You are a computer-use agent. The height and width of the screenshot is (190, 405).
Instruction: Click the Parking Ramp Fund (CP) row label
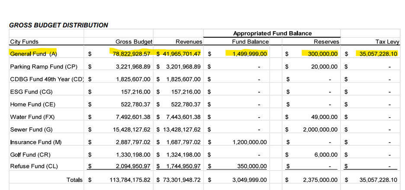(44, 67)
